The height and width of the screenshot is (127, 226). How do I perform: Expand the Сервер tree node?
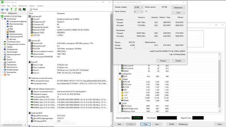[2, 47]
